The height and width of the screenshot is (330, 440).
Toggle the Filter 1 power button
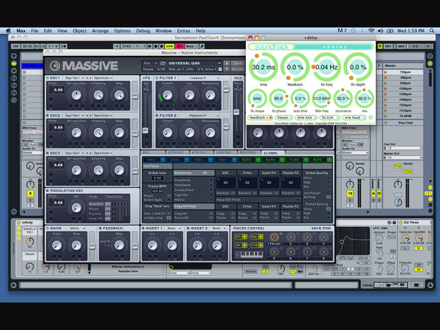tap(157, 77)
